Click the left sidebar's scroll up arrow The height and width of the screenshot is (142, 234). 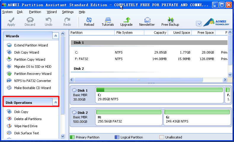tap(63, 33)
